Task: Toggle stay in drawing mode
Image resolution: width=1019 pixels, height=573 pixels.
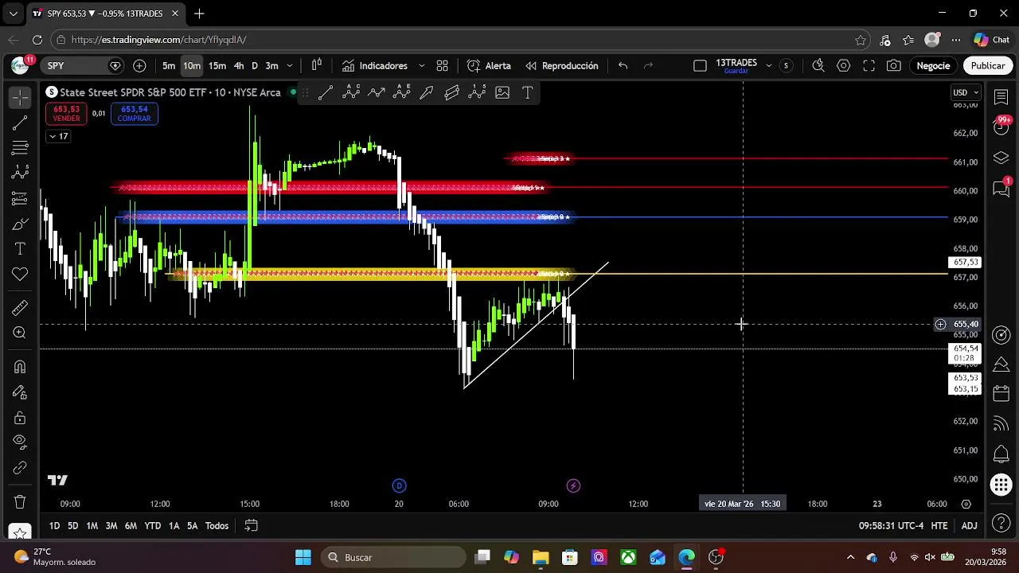Action: point(20,392)
